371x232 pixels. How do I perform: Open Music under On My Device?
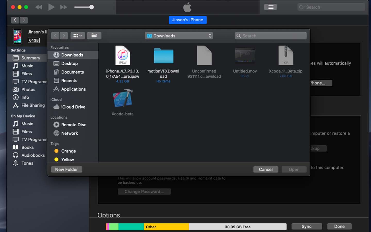coord(28,124)
